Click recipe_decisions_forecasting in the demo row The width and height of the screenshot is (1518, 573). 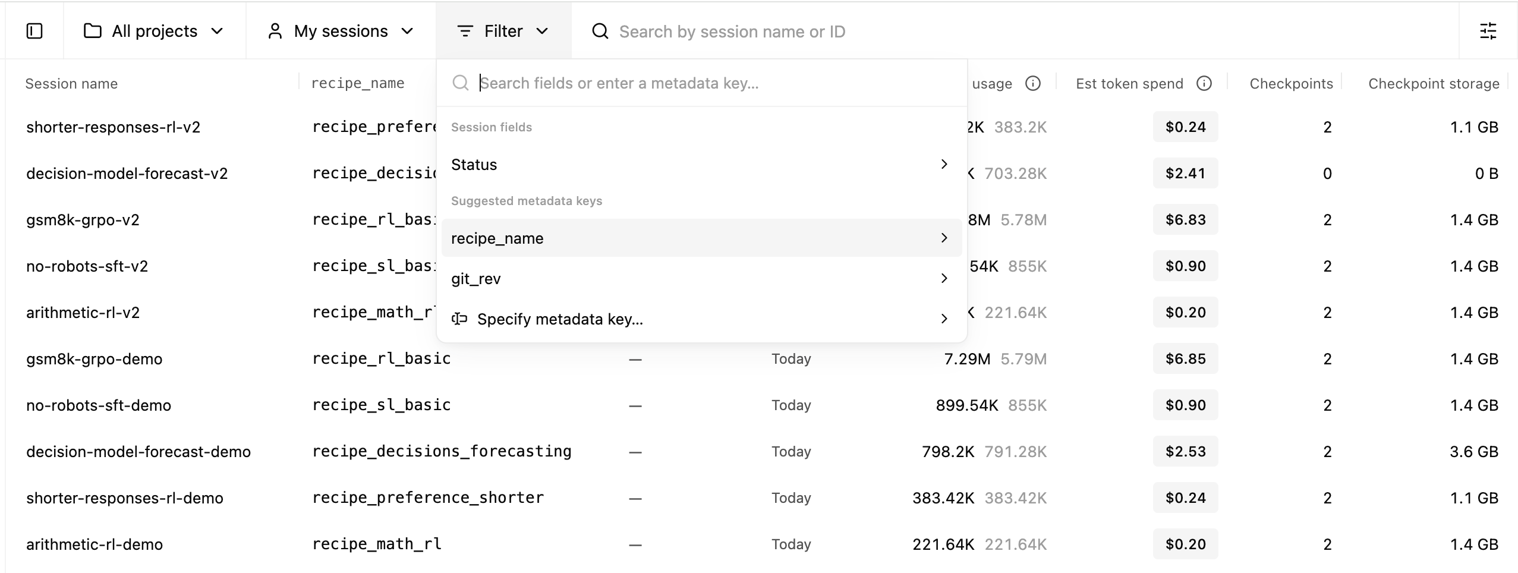tap(442, 451)
